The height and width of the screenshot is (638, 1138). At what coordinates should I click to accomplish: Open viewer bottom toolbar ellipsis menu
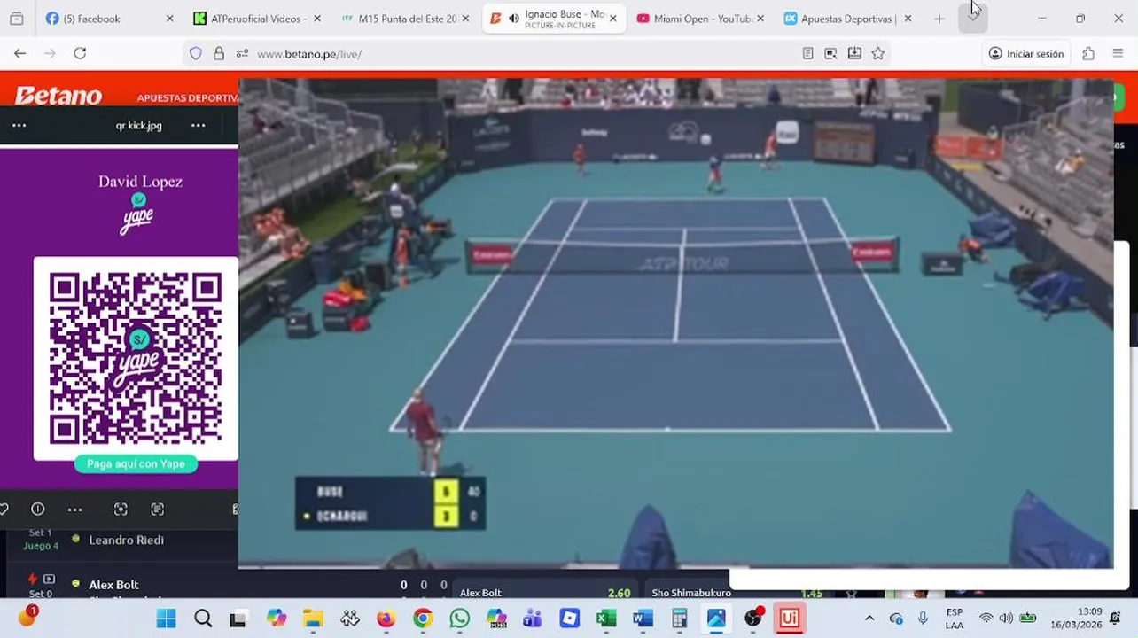74,509
